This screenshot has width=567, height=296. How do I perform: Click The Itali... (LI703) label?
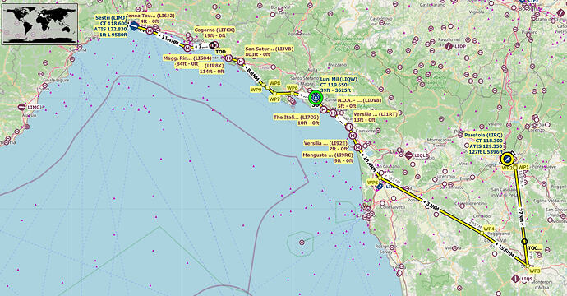296,120
